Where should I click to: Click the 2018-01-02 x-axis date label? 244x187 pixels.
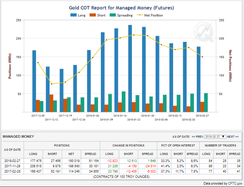click(x=93, y=116)
